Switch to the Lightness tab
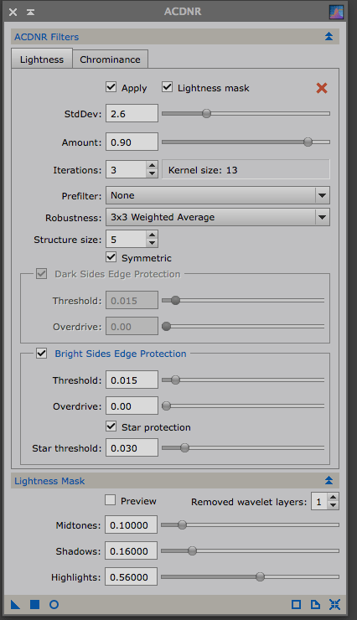Screen dimensions: 357x620 (42, 59)
